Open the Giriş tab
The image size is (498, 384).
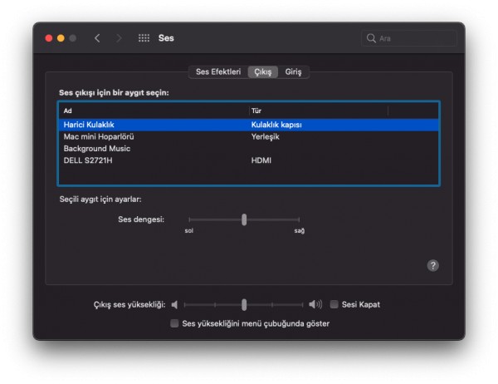[x=293, y=72]
